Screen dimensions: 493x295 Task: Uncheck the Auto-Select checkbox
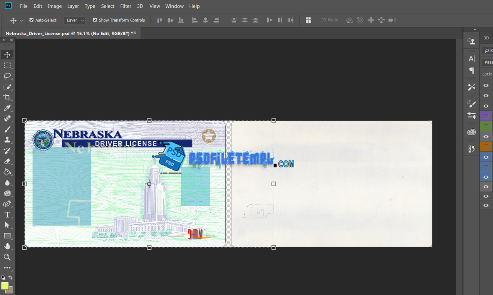pos(32,20)
